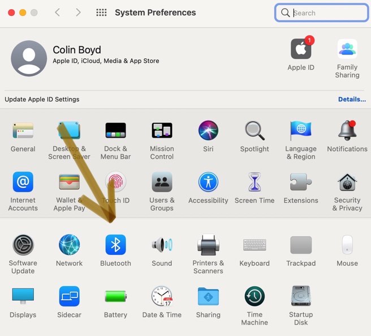The height and width of the screenshot is (336, 371).
Task: Open Printers & Scanners pane
Action: pos(208,245)
